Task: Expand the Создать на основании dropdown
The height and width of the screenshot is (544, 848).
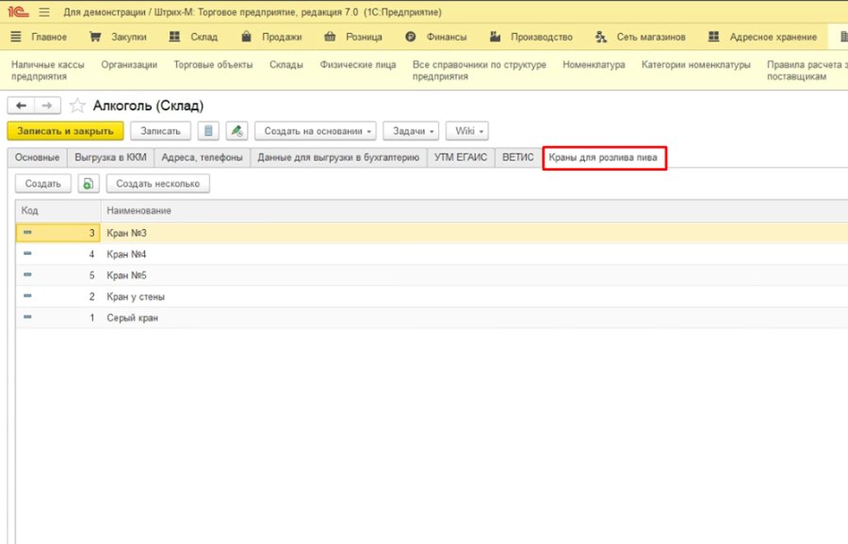Action: click(316, 131)
